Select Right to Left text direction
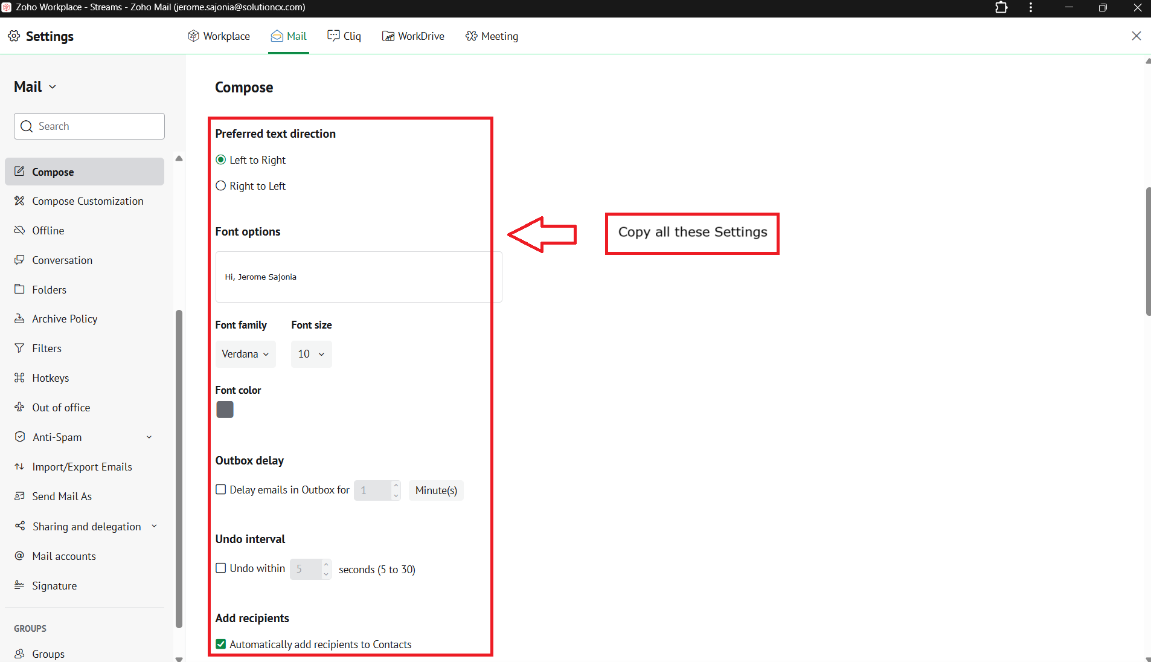The height and width of the screenshot is (662, 1151). coord(221,186)
